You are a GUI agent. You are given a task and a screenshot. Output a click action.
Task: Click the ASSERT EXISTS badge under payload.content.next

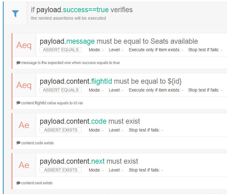[x=60, y=170]
